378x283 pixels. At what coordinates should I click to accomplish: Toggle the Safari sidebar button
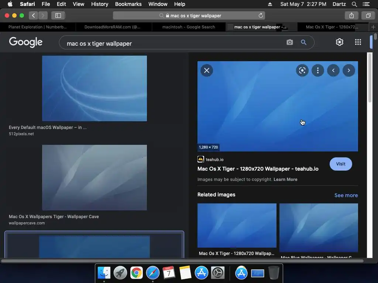[58, 15]
